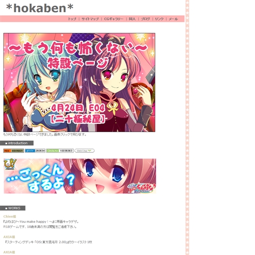Open the 同人 menu link
This screenshot has height=255, width=255.
click(x=132, y=19)
